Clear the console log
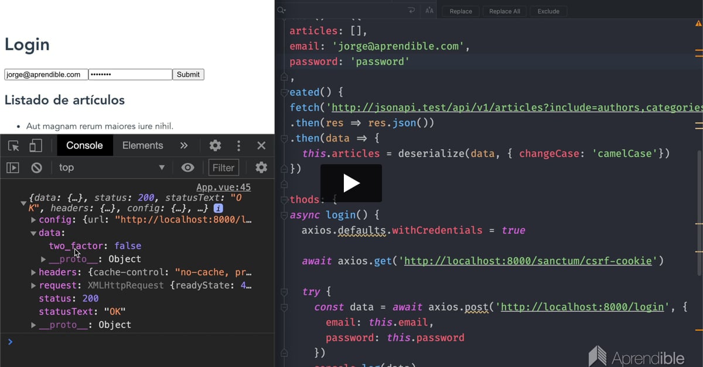Screen dimensions: 703x367 pos(36,168)
